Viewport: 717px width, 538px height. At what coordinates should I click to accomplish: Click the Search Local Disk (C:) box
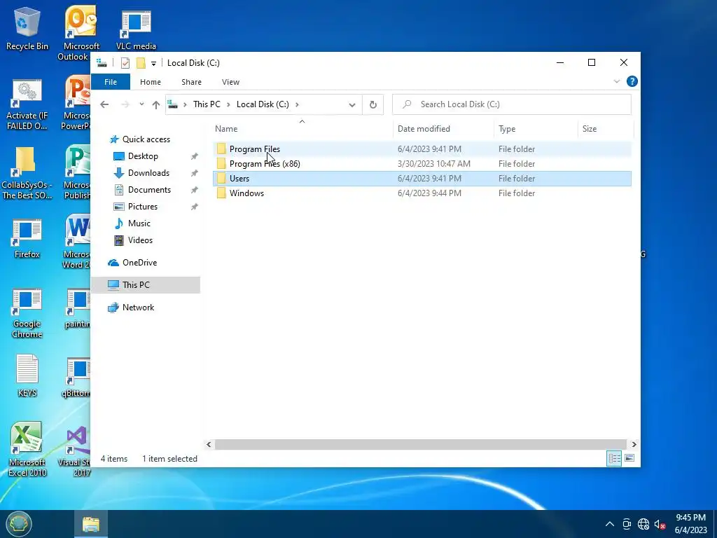[512, 104]
